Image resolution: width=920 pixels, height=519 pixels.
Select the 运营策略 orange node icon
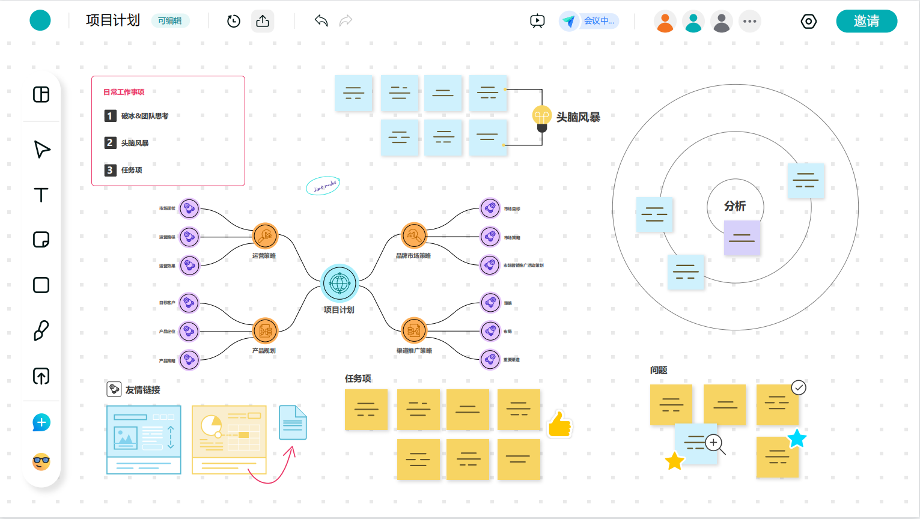pos(265,236)
